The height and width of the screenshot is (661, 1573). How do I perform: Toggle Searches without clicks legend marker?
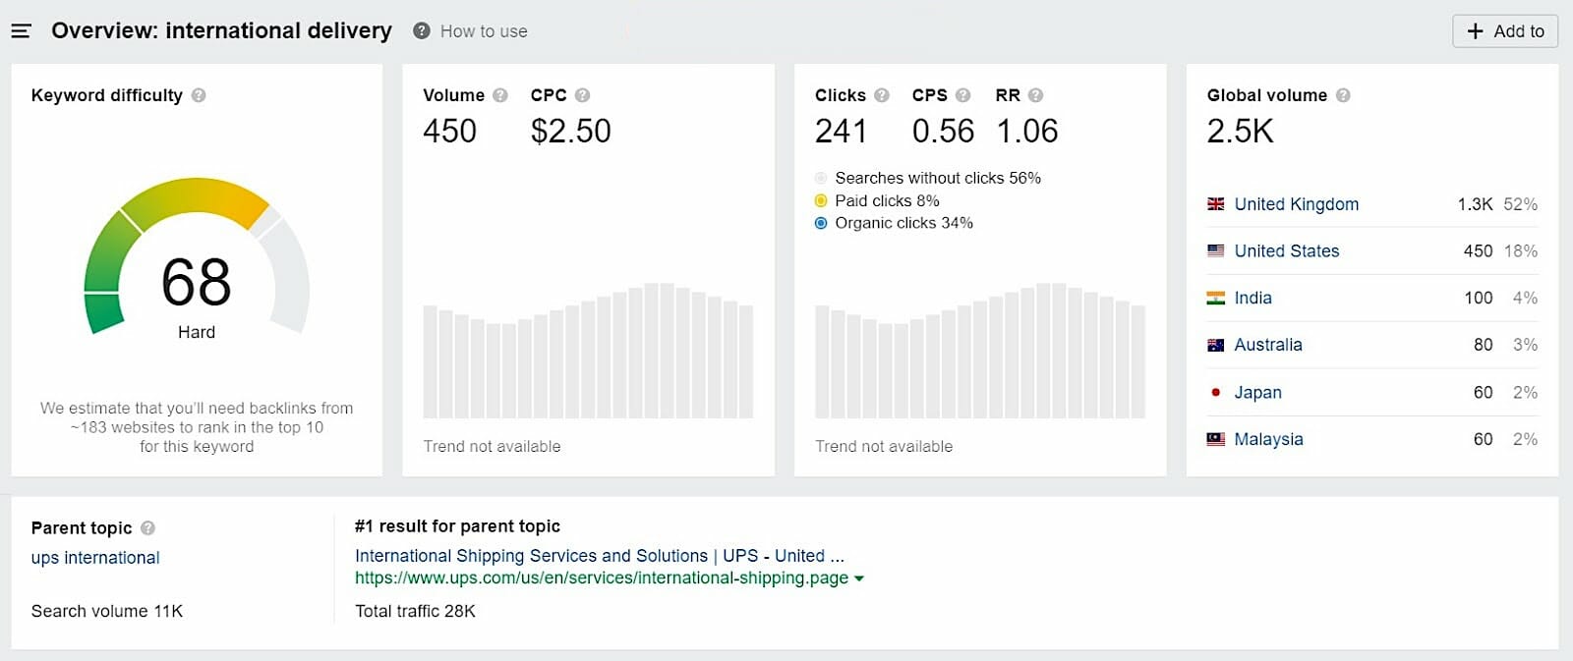pos(821,178)
